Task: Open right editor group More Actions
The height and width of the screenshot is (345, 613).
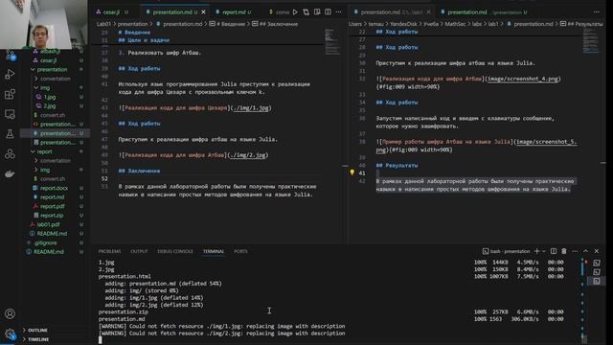Action: [x=596, y=12]
